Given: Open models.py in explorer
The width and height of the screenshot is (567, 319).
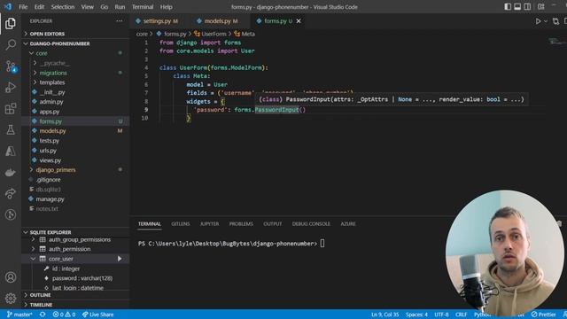Looking at the screenshot, I should (74, 131).
